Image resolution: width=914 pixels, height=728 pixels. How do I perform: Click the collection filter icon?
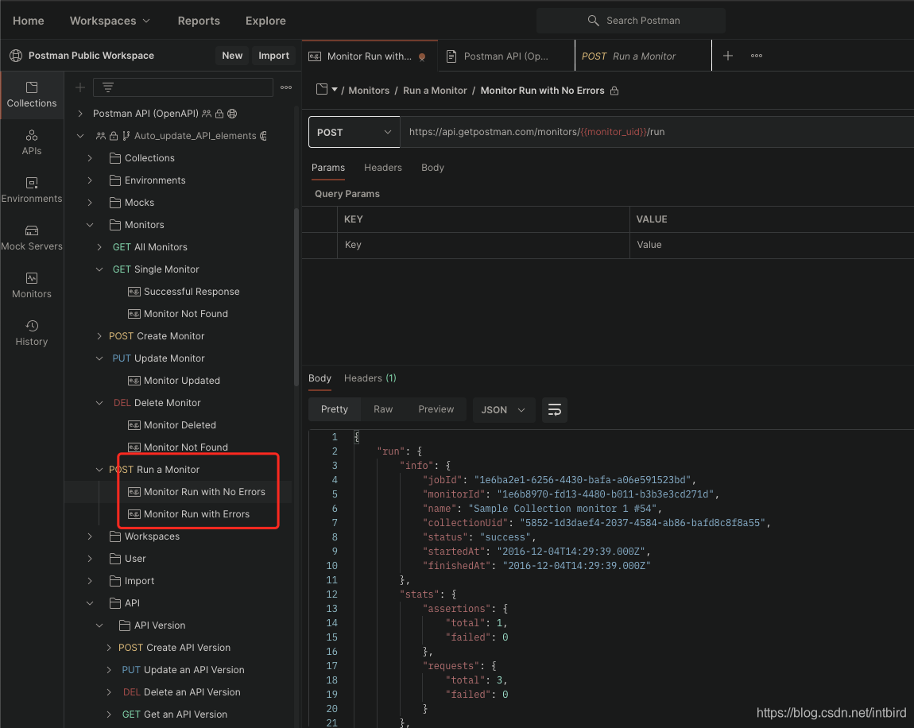pos(108,87)
